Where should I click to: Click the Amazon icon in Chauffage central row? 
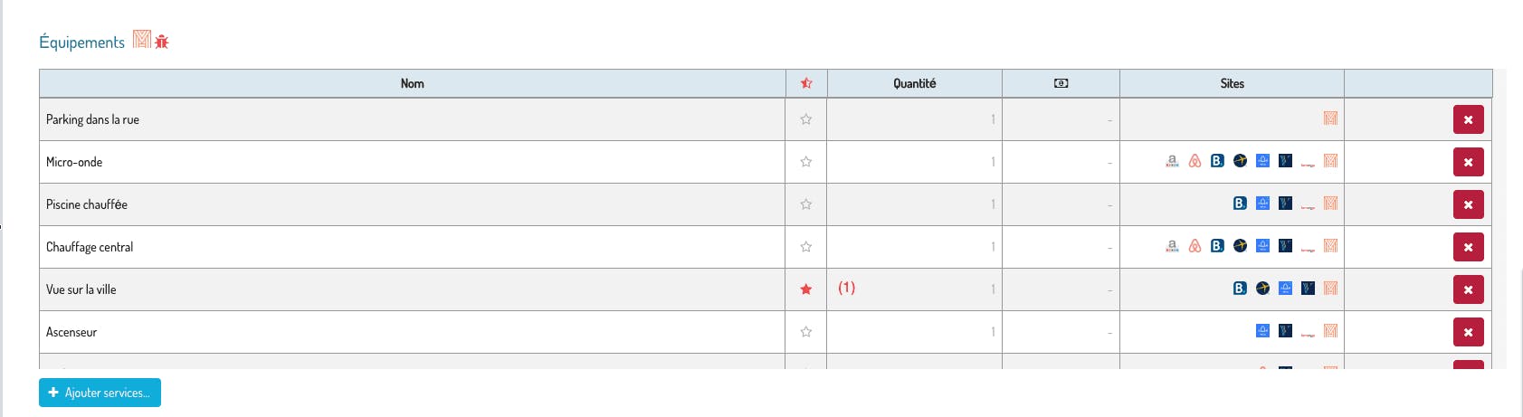1172,246
